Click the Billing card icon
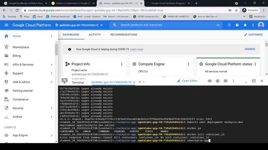 [6, 56]
